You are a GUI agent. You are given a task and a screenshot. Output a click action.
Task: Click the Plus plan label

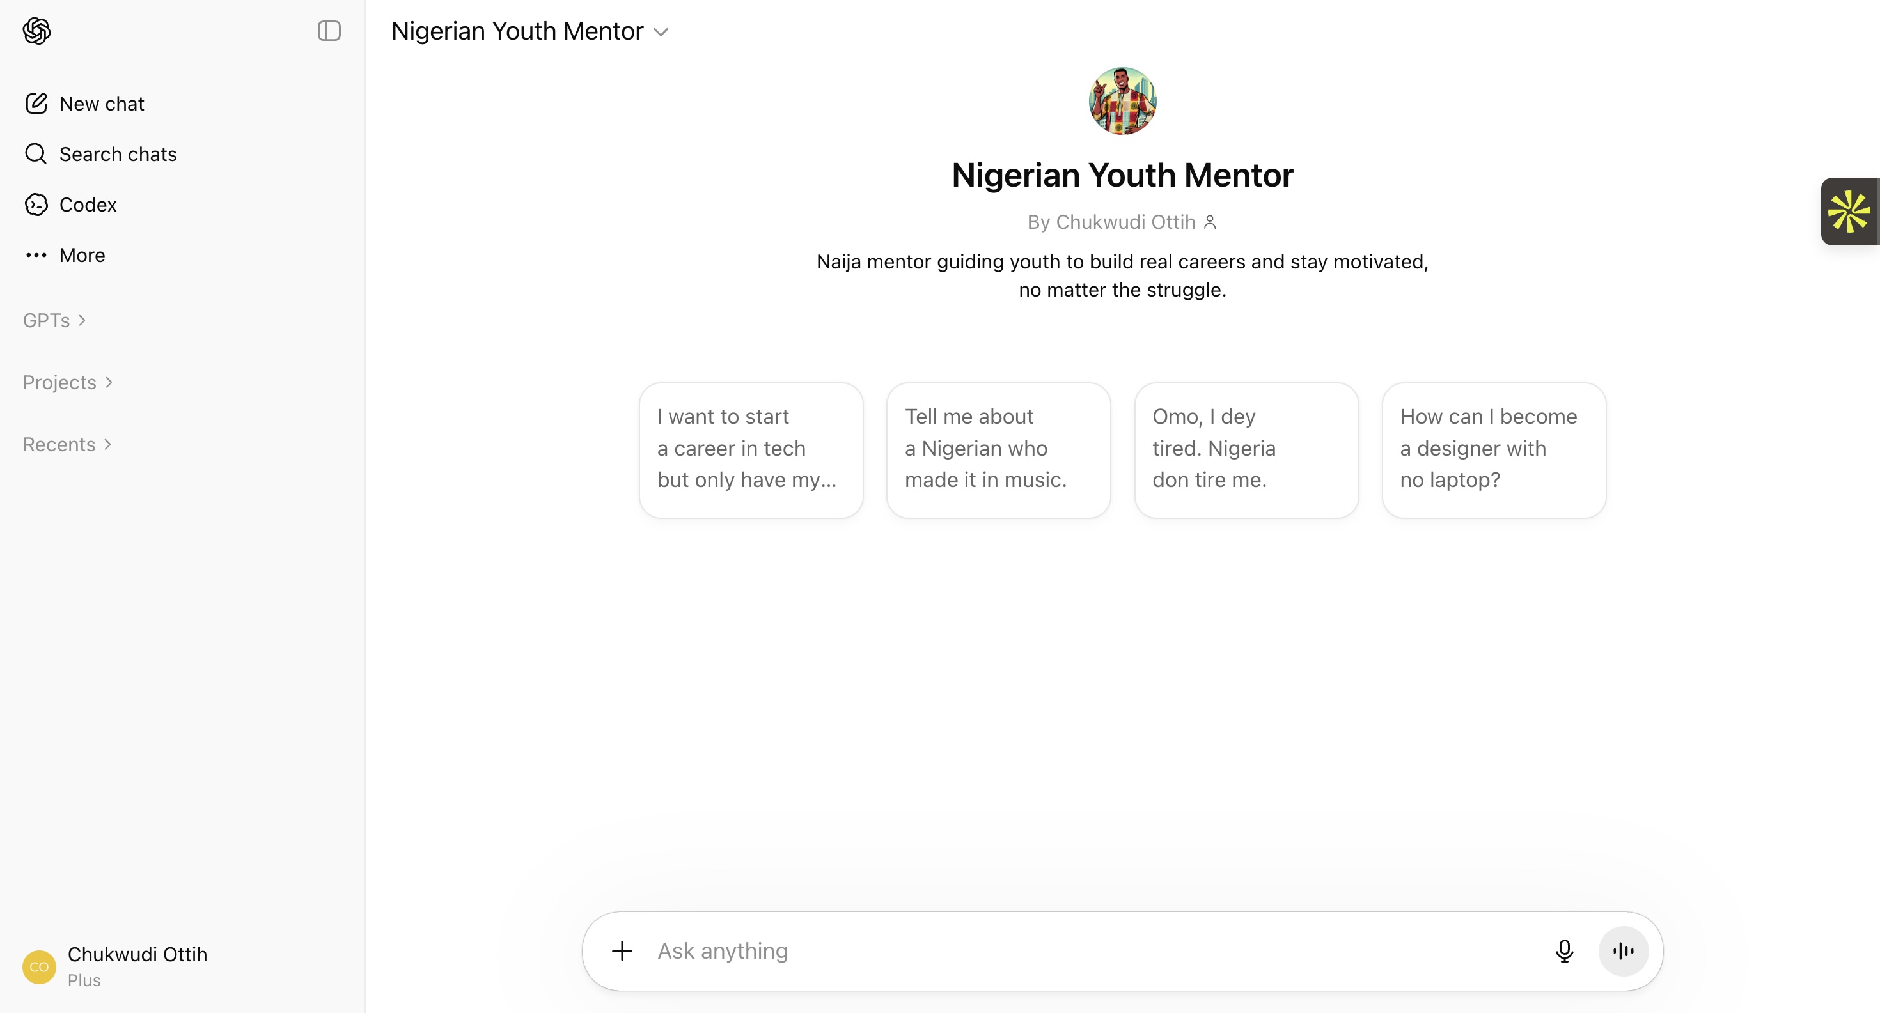tap(84, 980)
